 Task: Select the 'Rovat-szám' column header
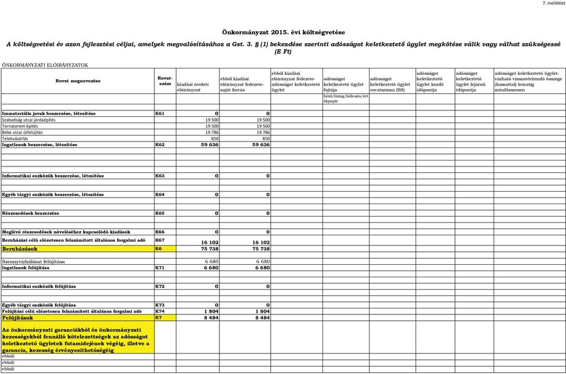pyautogui.click(x=165, y=81)
